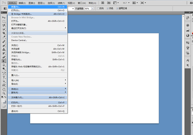Select the Hand tool
This screenshot has width=193, height=135.
4,89
